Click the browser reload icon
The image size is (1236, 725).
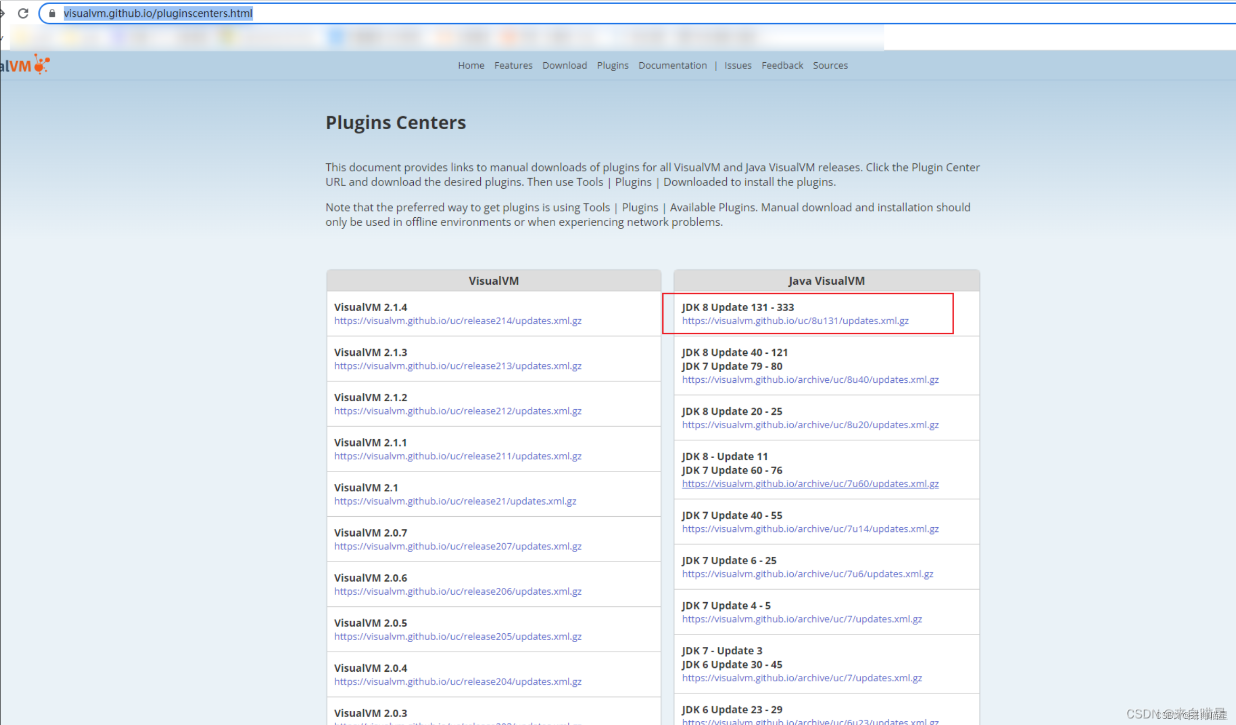tap(23, 13)
